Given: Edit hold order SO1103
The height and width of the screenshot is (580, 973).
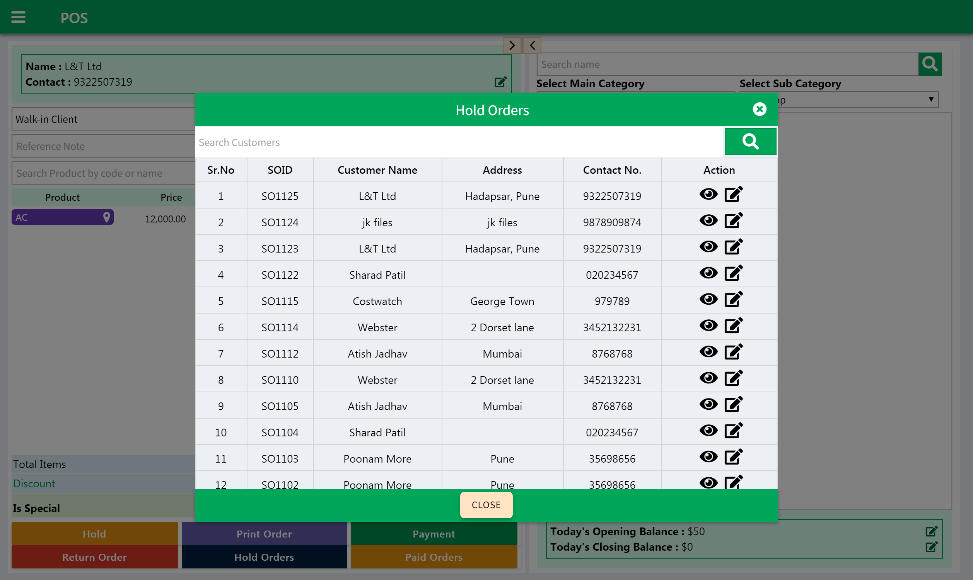Looking at the screenshot, I should click(x=733, y=456).
